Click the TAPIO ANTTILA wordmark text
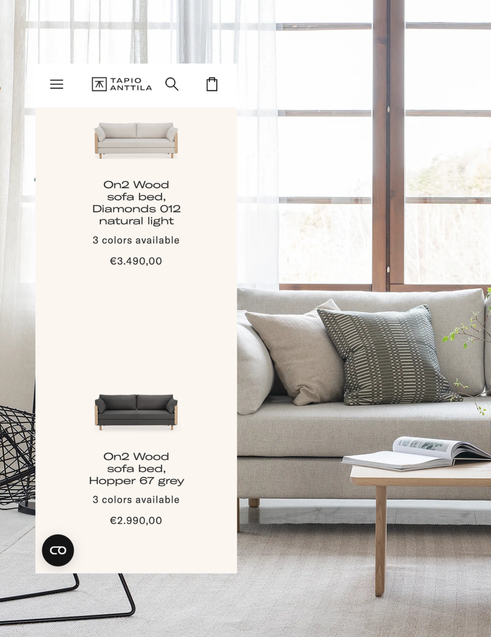 coord(131,84)
